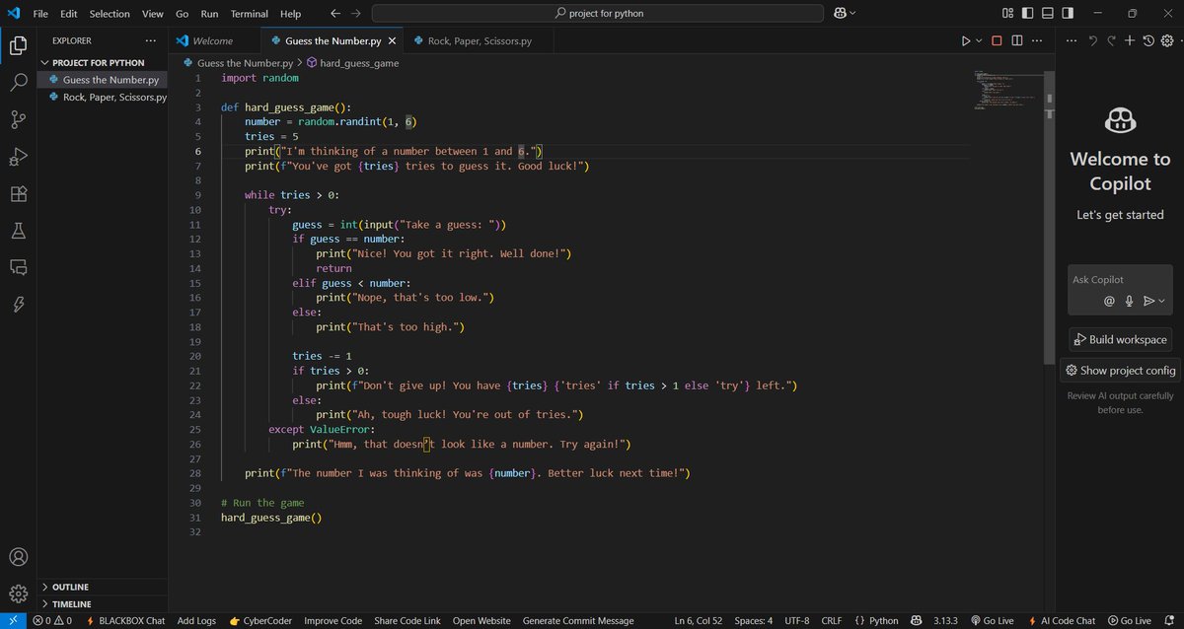Click the red stop square icon
Screen dimensions: 1184x629
click(997, 40)
